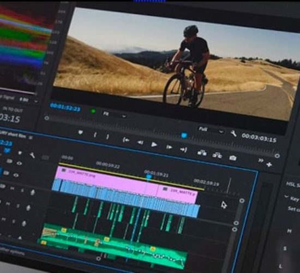The image size is (300, 273).
Task: Click the Timeline horizontal zoom bar handle
Action: click(98, 259)
